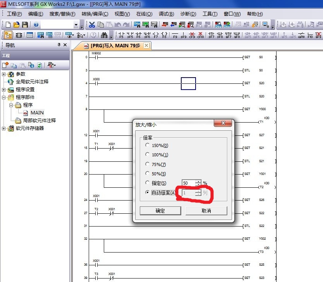Open the 在线 menu
This screenshot has width=323, height=282.
(144, 14)
